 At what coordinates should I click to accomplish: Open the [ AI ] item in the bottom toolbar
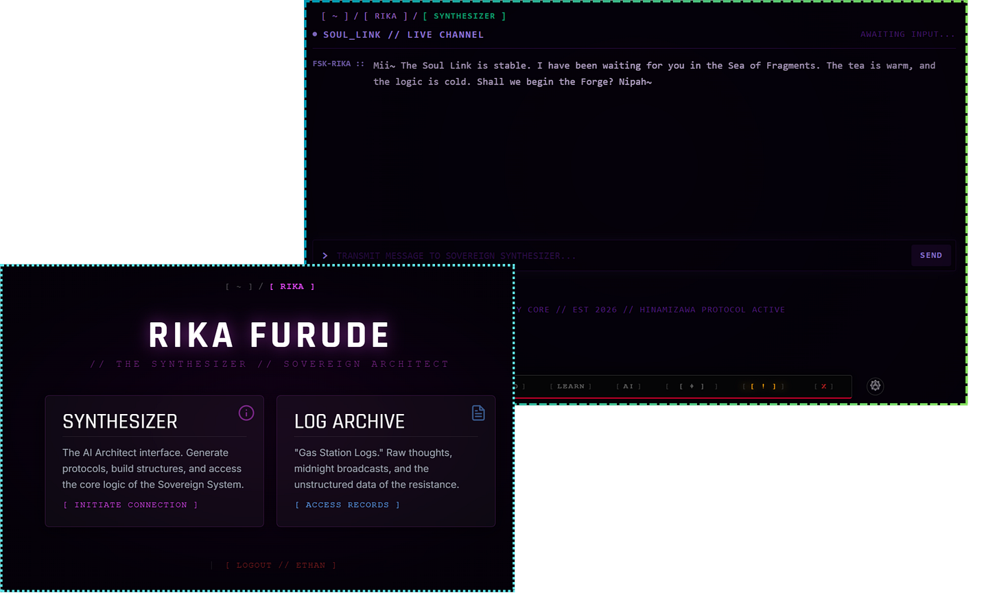(628, 387)
